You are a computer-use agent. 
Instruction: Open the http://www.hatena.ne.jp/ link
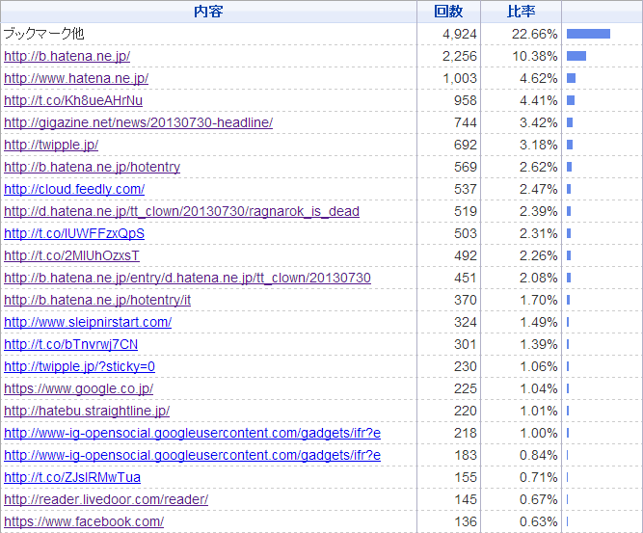76,78
